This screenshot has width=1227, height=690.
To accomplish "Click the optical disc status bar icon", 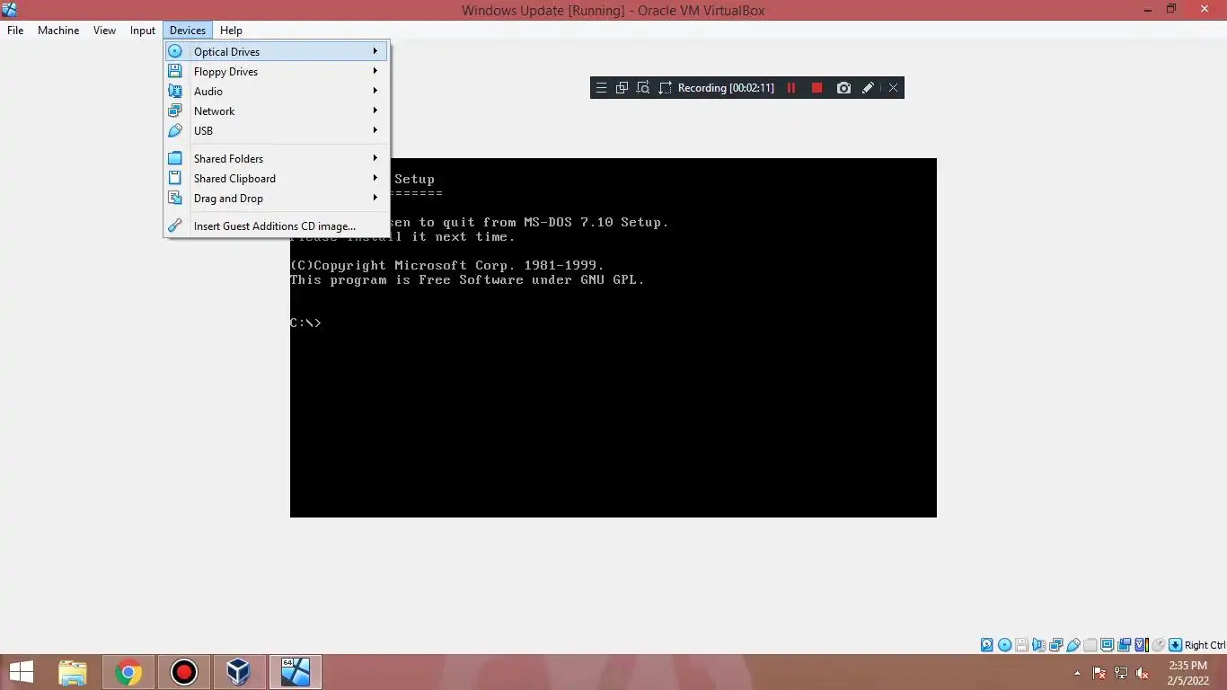I will click(1005, 645).
